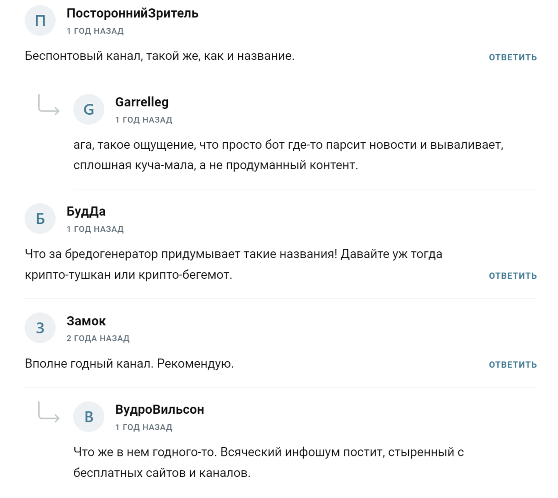Click the З avatar beside Замок

click(40, 328)
